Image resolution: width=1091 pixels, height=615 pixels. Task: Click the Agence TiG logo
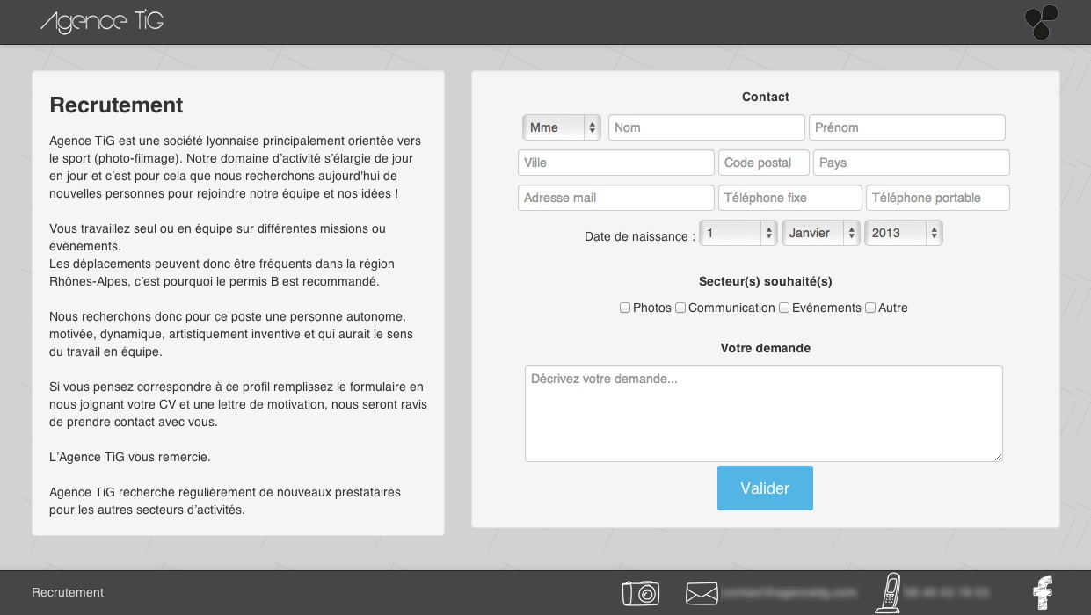(x=102, y=22)
